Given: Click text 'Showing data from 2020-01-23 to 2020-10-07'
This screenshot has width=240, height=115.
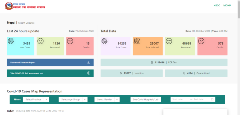Looking at the screenshot, I should coord(40,111).
